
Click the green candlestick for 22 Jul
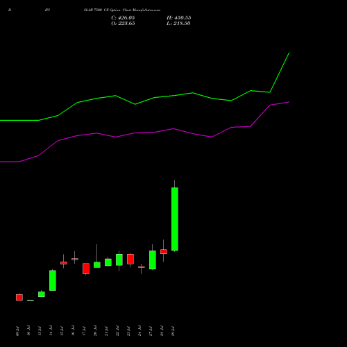coord(119,260)
